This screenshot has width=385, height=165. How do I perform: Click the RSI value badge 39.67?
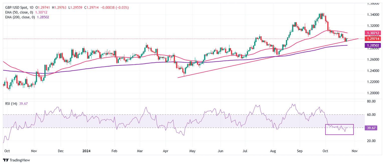371,128
